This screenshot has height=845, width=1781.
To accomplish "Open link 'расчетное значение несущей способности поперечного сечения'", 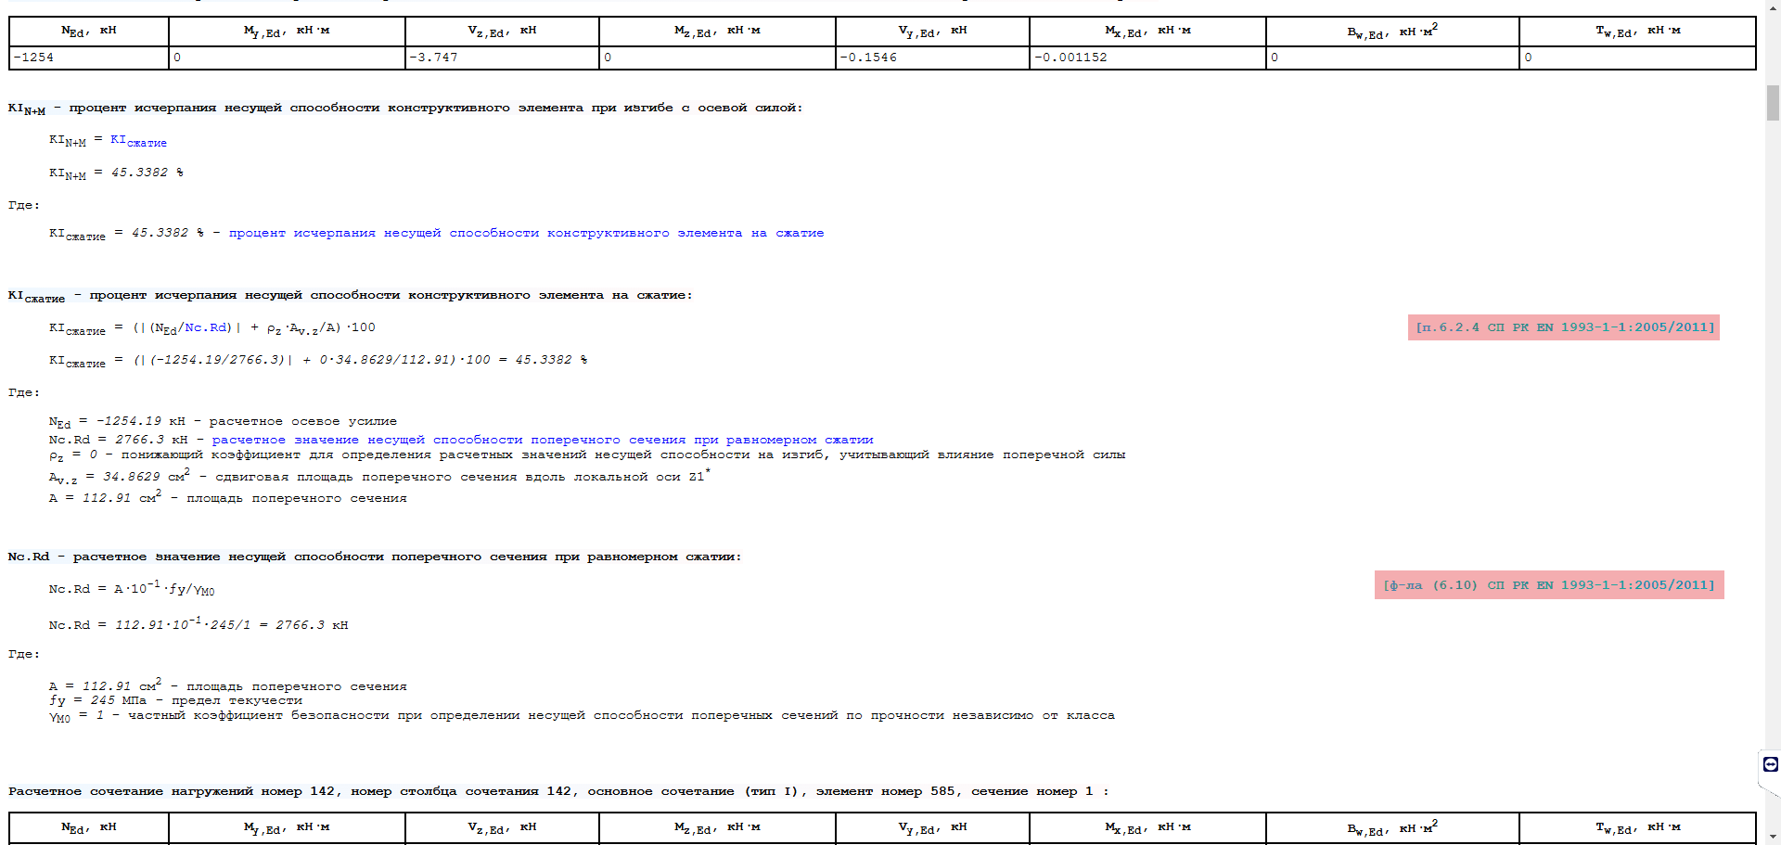I will pos(543,440).
